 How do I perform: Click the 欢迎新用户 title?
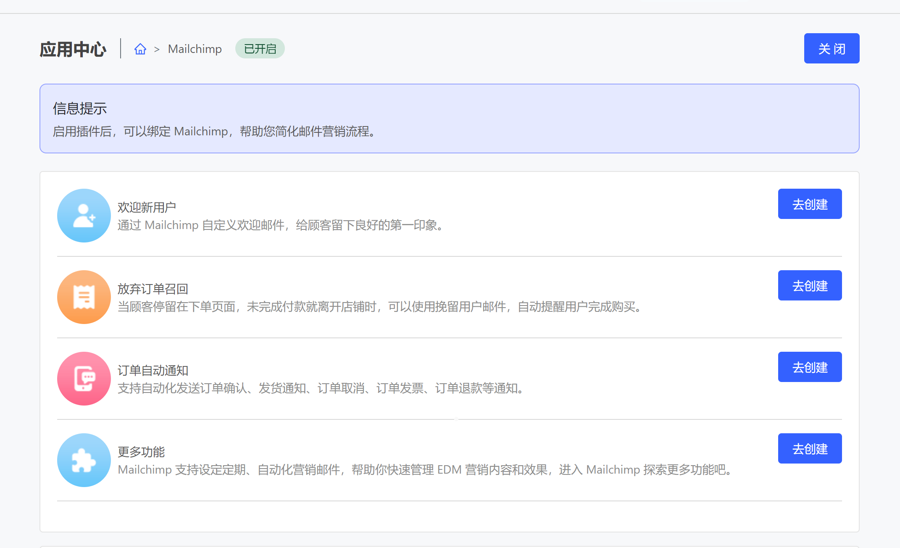[147, 207]
